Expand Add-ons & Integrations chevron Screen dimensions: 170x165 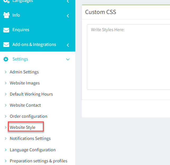click(x=68, y=45)
